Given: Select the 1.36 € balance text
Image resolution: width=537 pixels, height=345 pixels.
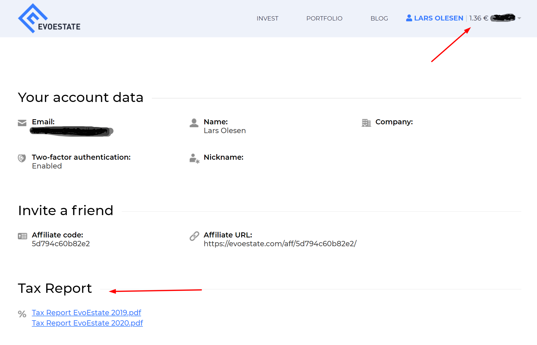Looking at the screenshot, I should pos(479,18).
